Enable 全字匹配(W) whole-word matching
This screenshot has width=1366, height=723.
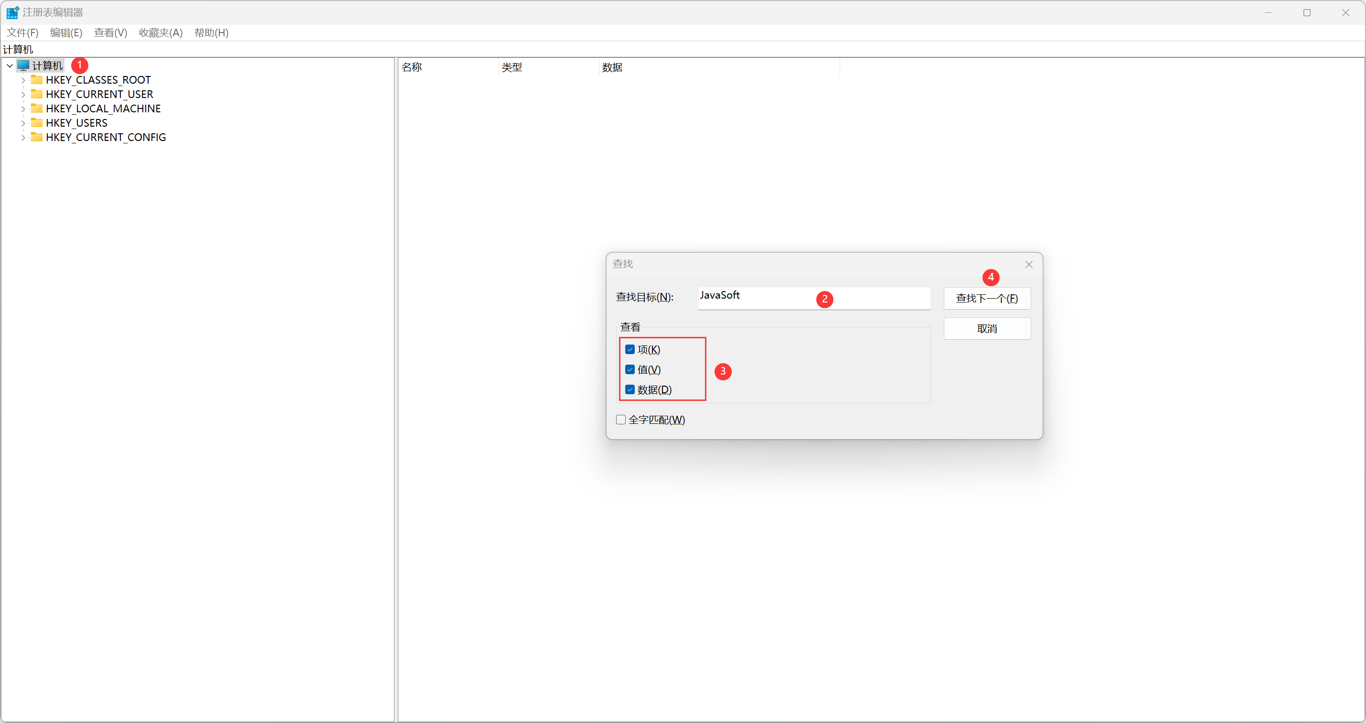[x=621, y=420]
